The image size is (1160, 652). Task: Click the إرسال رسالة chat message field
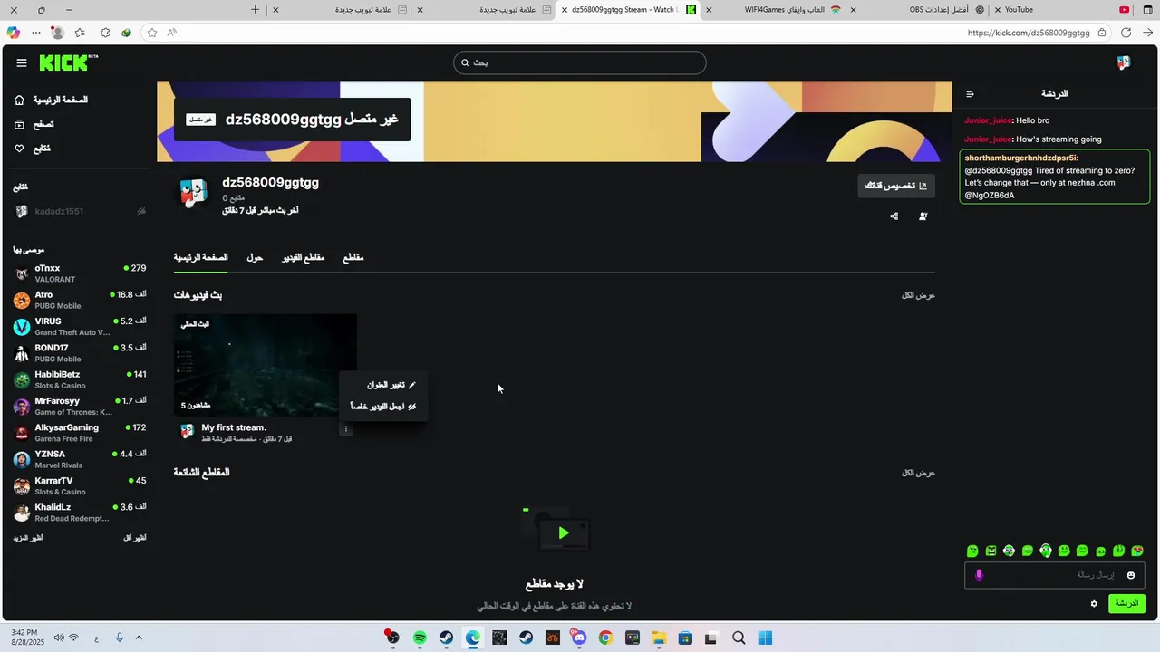(x=1055, y=575)
